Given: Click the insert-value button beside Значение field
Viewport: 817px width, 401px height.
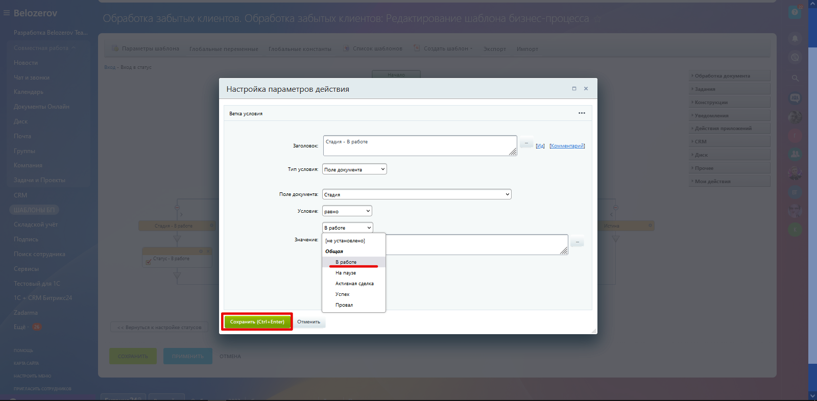Looking at the screenshot, I should [577, 242].
